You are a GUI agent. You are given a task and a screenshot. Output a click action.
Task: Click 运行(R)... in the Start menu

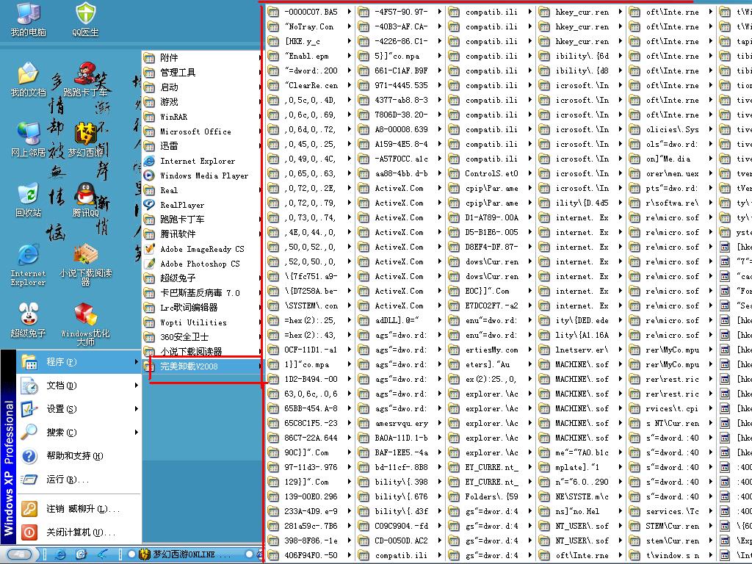coord(79,479)
